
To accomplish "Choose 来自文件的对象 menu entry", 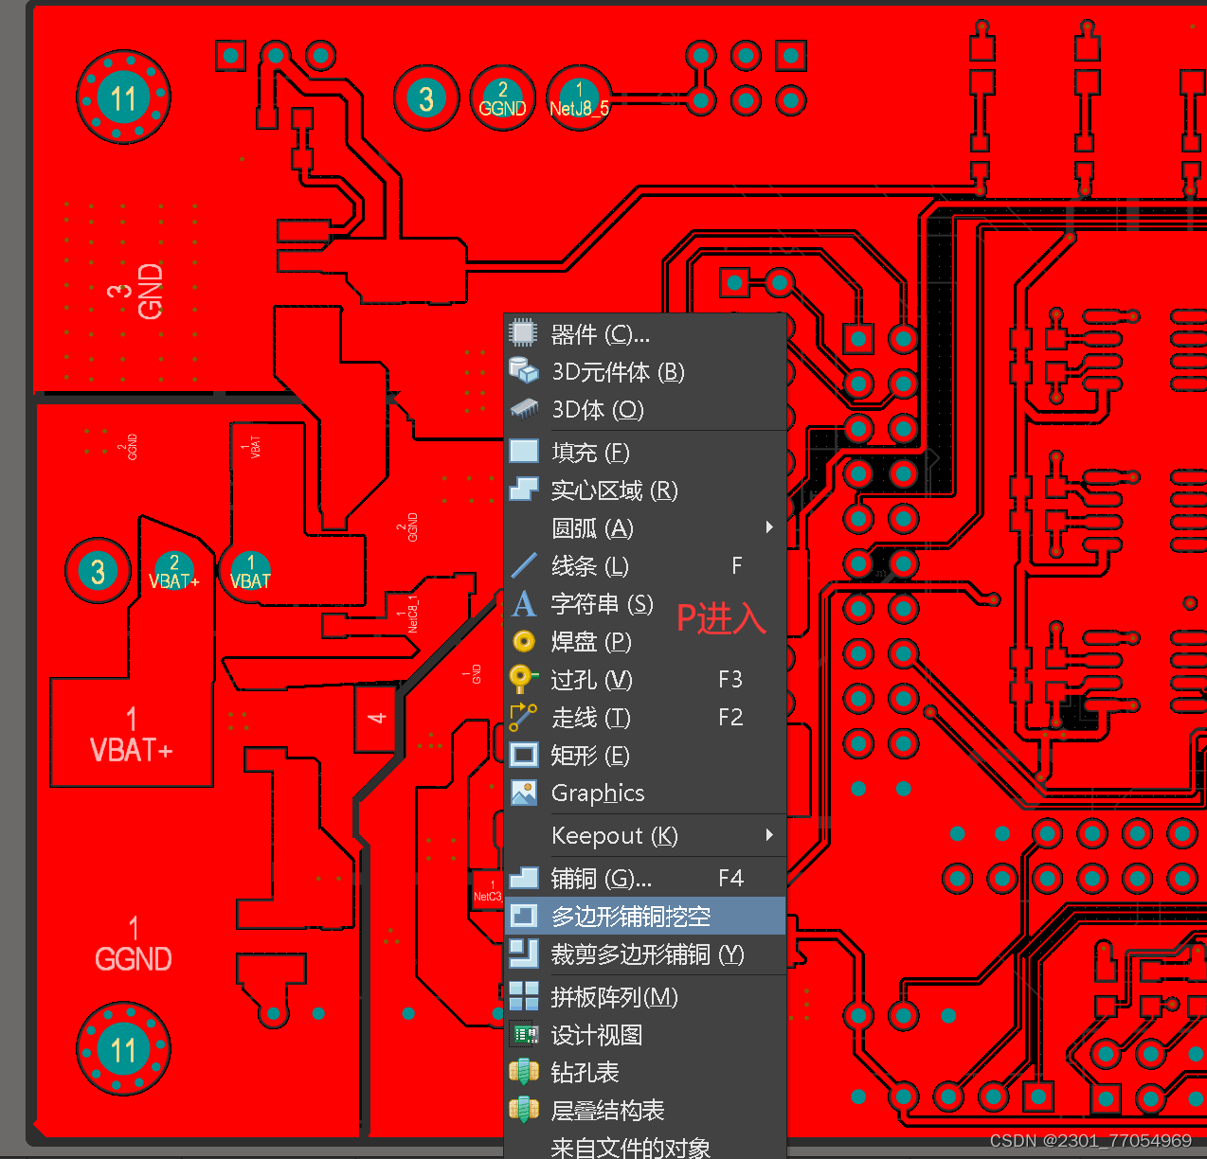I will tap(645, 1146).
